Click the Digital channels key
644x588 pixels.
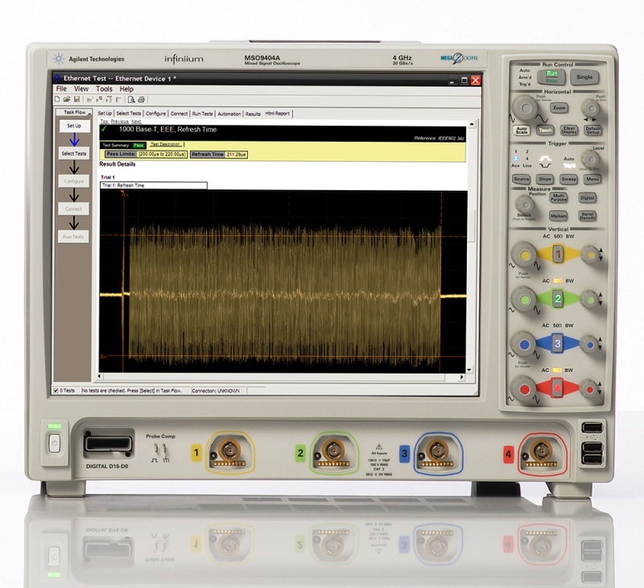[587, 197]
